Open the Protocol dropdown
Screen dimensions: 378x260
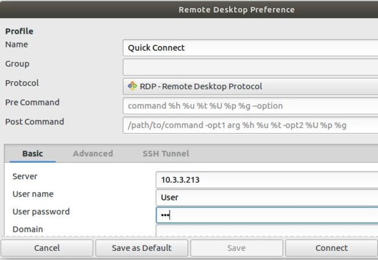(251, 86)
